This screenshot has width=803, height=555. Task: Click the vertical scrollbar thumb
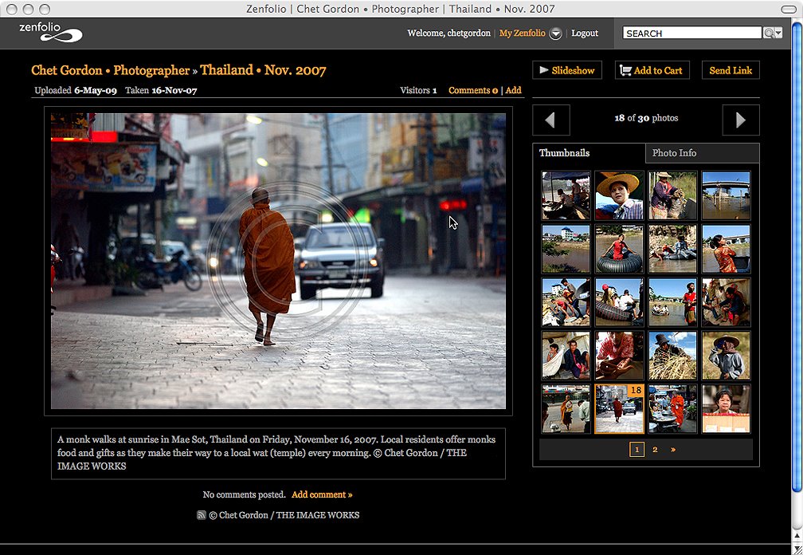pos(797,259)
